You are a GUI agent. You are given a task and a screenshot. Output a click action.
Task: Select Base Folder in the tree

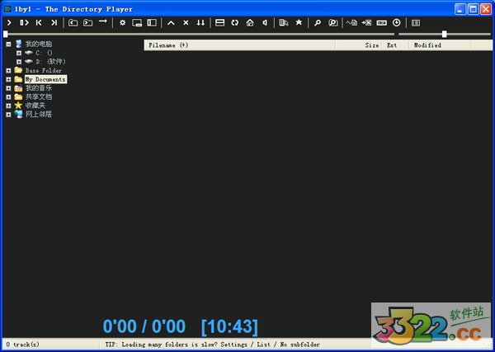(x=44, y=71)
